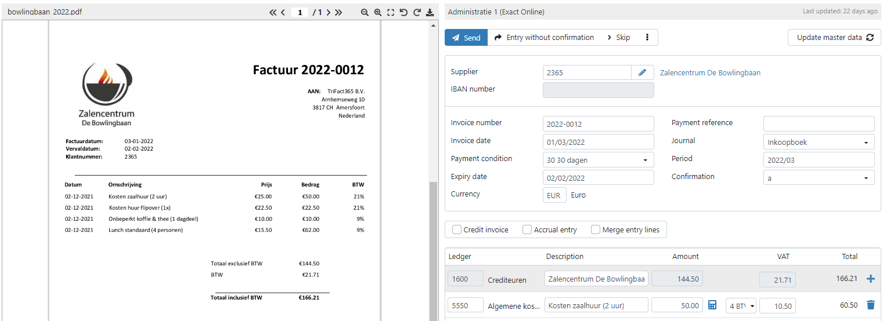Screen dimensions: 883x321
Task: Click the Payment reference field
Action: click(x=819, y=123)
